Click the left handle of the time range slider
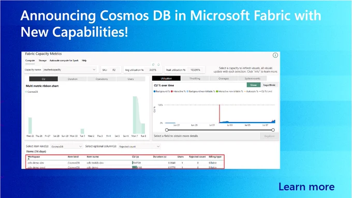Viewport: 352px width, 198px height. [x=167, y=130]
